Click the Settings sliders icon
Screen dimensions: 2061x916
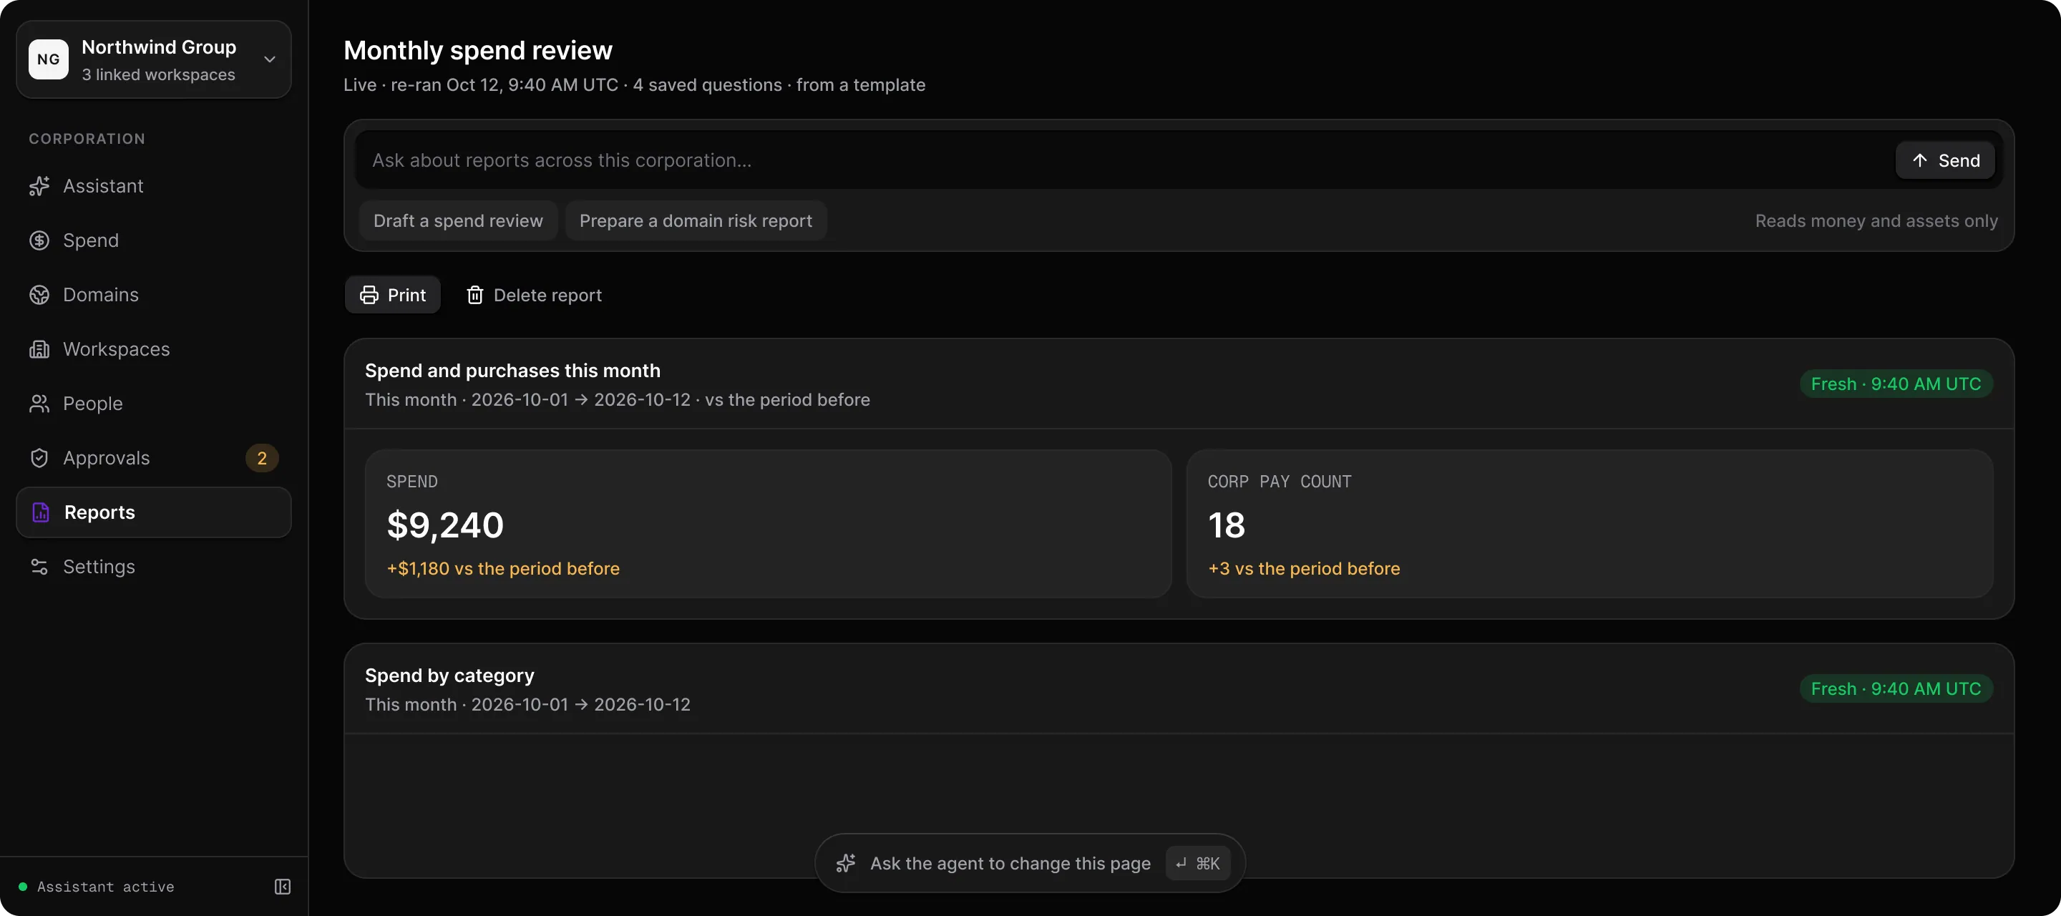[39, 566]
